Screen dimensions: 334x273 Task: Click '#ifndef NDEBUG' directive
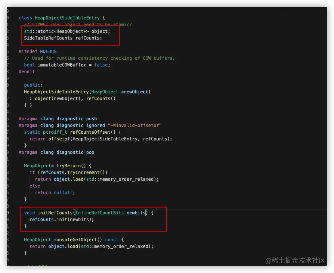click(37, 52)
